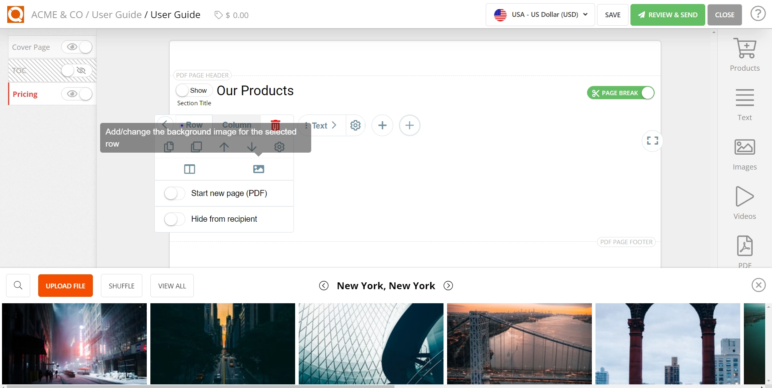Select the Brooklyn Bridge sunset photo thumbnail
The width and height of the screenshot is (772, 388).
coord(519,343)
